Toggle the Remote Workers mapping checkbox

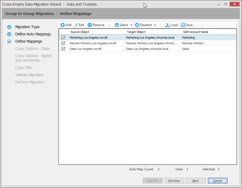tap(63, 43)
